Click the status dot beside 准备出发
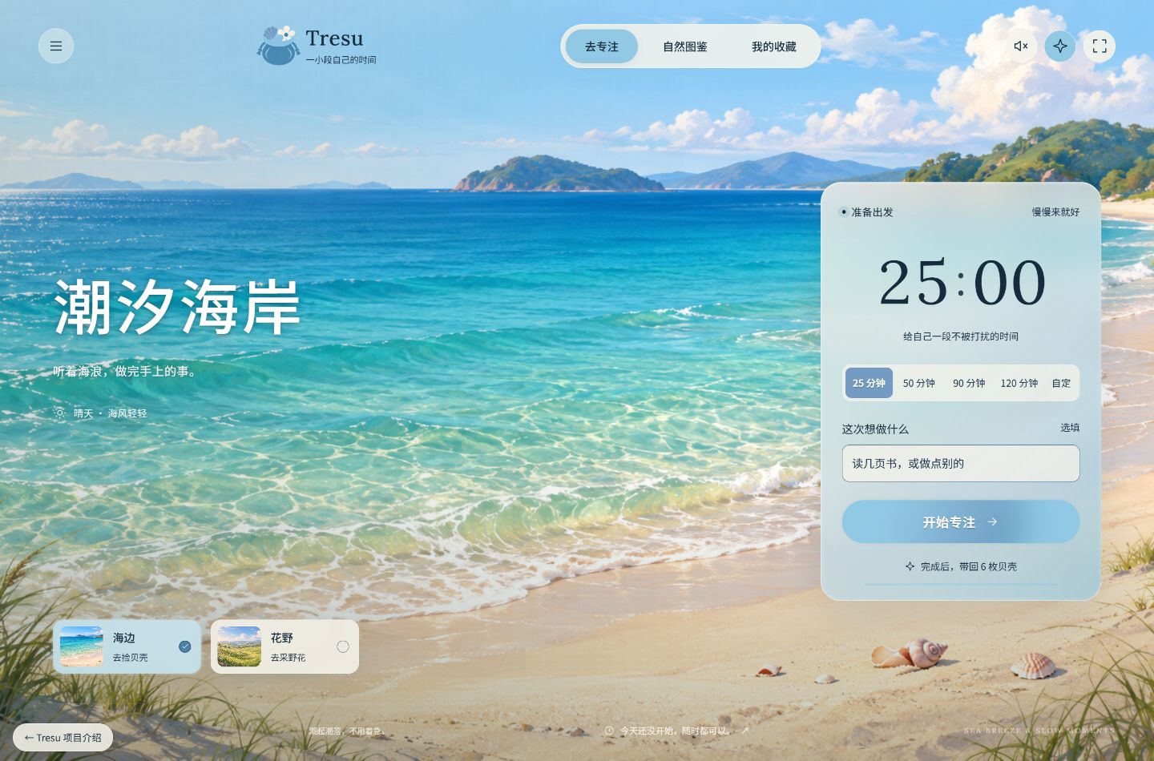The width and height of the screenshot is (1154, 761). pyautogui.click(x=844, y=212)
